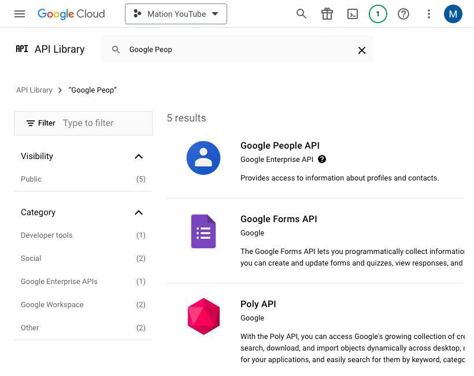Filter by Other category

(x=83, y=328)
